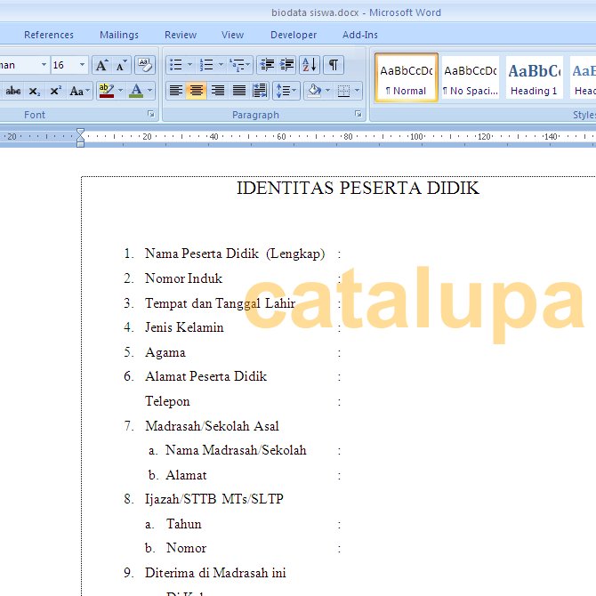Screen dimensions: 596x596
Task: Click the Numbering list button
Action: (206, 65)
